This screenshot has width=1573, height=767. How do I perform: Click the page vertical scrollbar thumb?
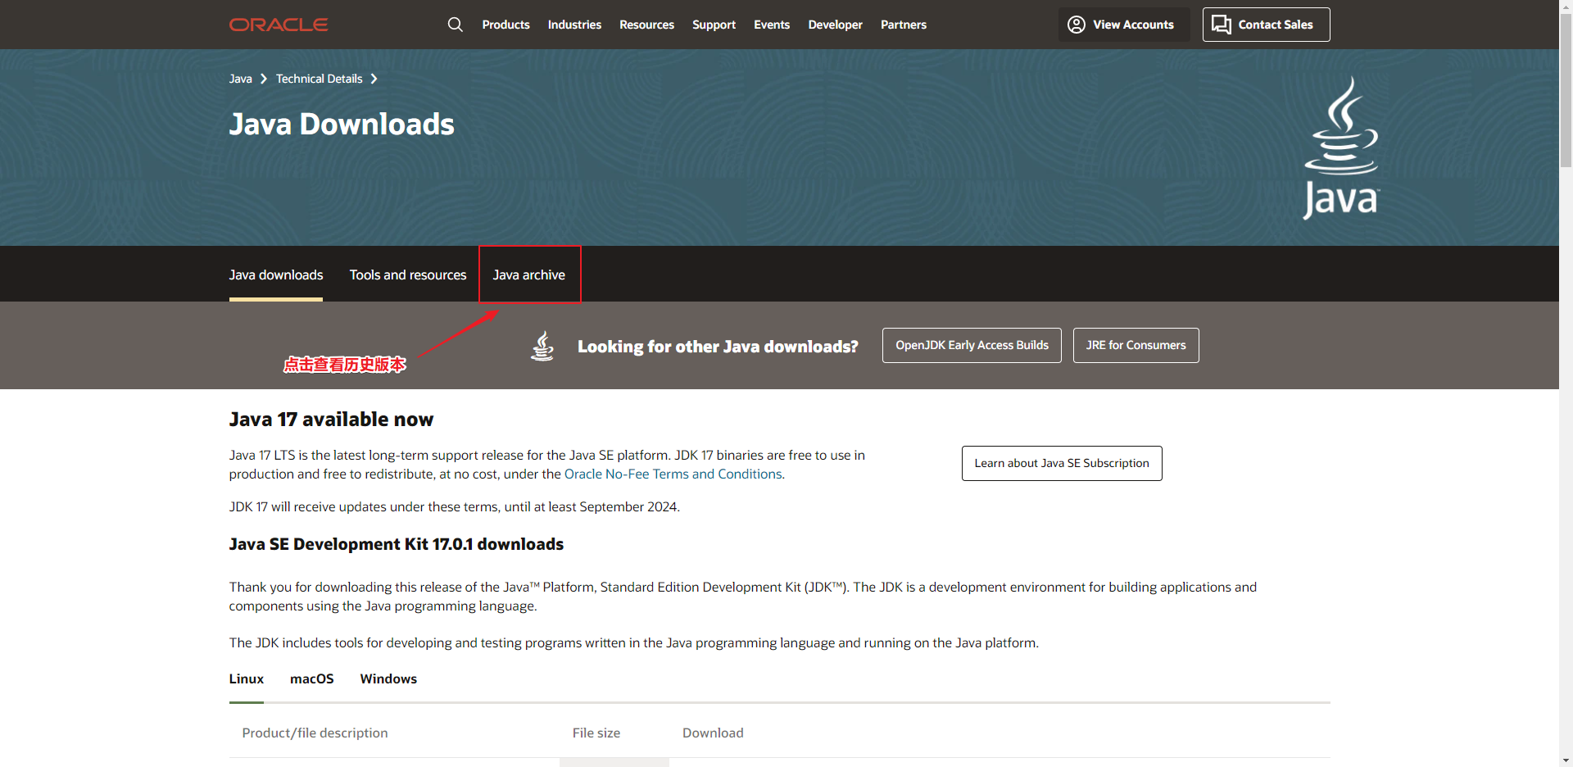[1566, 90]
